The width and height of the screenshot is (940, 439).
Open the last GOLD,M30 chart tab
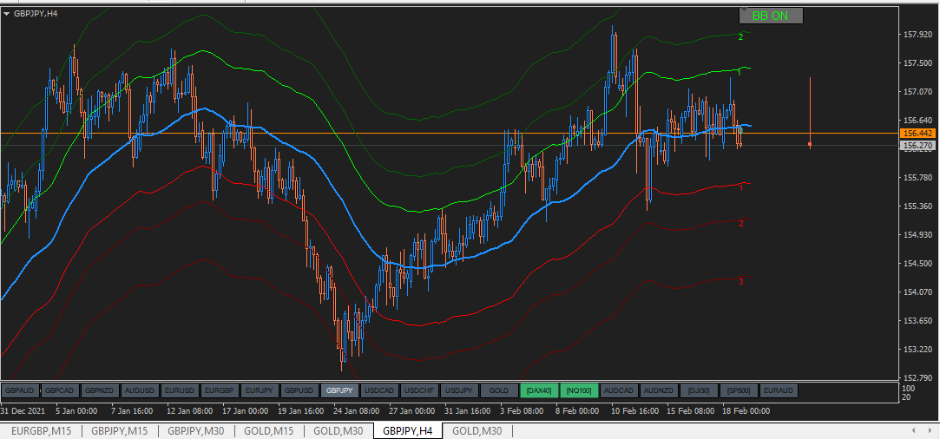pos(477,431)
